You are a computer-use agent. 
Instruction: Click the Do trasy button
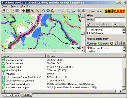click(93, 25)
